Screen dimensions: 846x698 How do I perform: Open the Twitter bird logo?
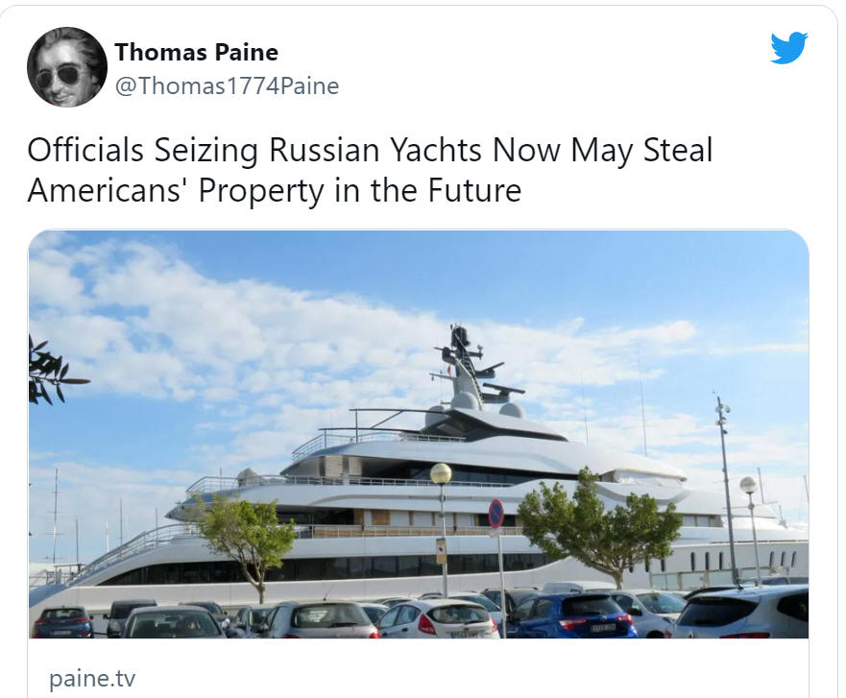pos(788,48)
